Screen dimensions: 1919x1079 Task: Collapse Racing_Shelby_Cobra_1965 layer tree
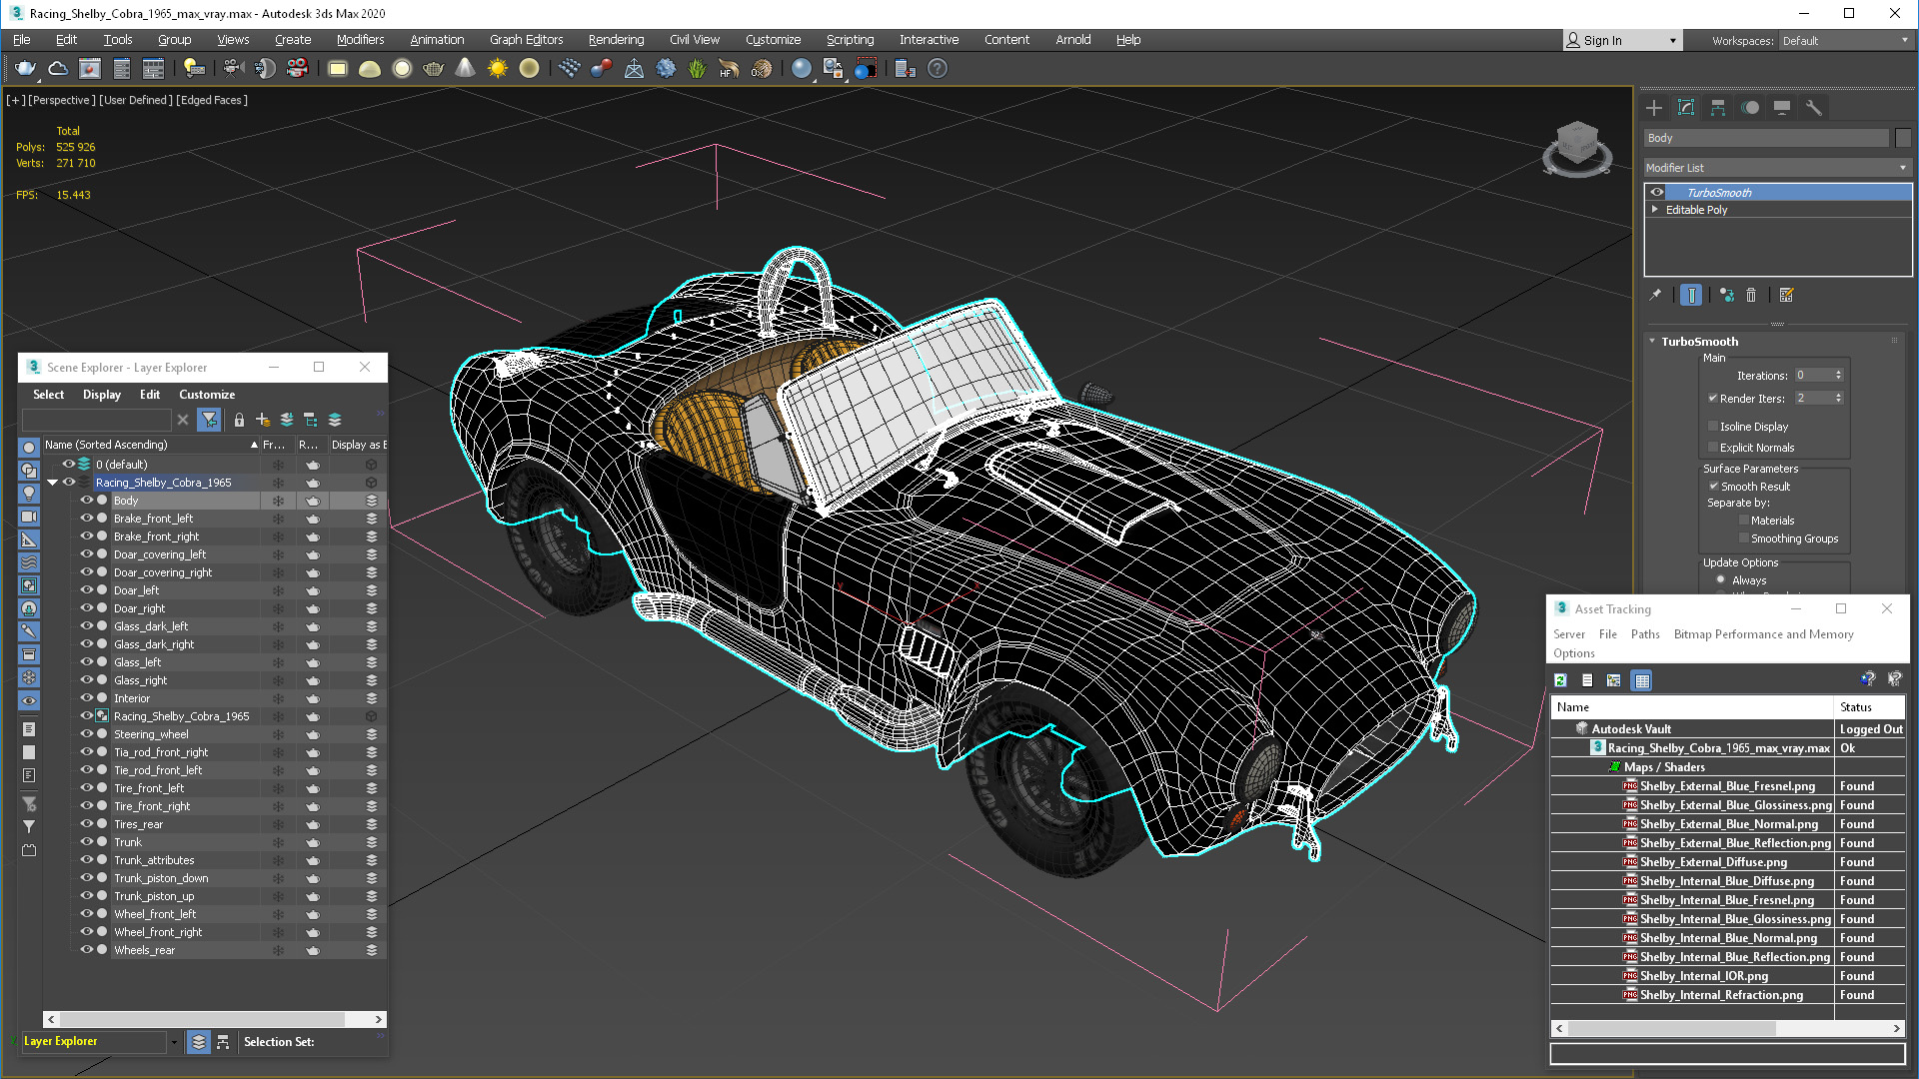click(x=52, y=483)
